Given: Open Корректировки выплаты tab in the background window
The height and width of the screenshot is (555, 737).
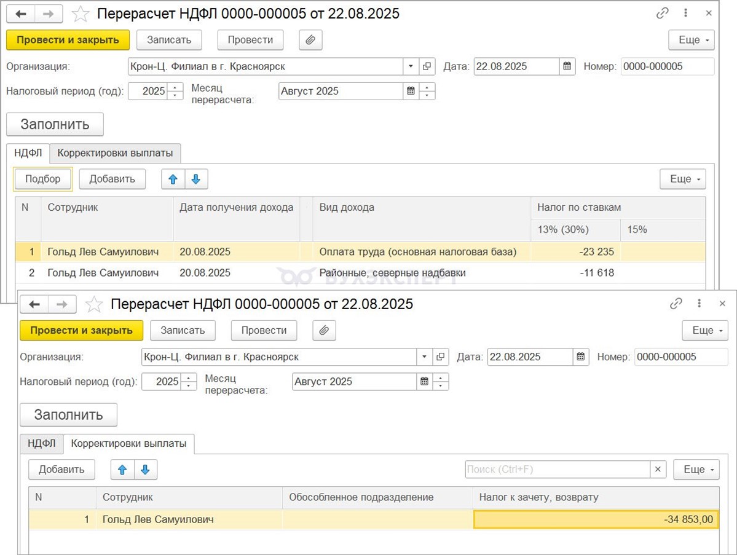Looking at the screenshot, I should [115, 152].
